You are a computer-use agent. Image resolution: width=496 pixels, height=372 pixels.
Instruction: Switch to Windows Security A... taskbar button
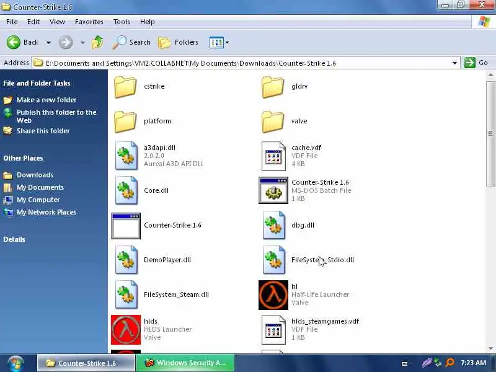(185, 363)
